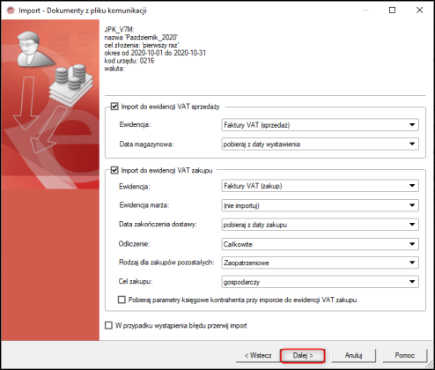Toggle 'Import do ewidencji VAT sprzedaży' checkbox
Screen dimensions: 435x370
(114, 107)
